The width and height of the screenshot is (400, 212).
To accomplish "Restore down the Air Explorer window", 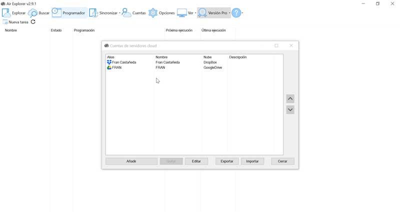I will click(x=377, y=3).
